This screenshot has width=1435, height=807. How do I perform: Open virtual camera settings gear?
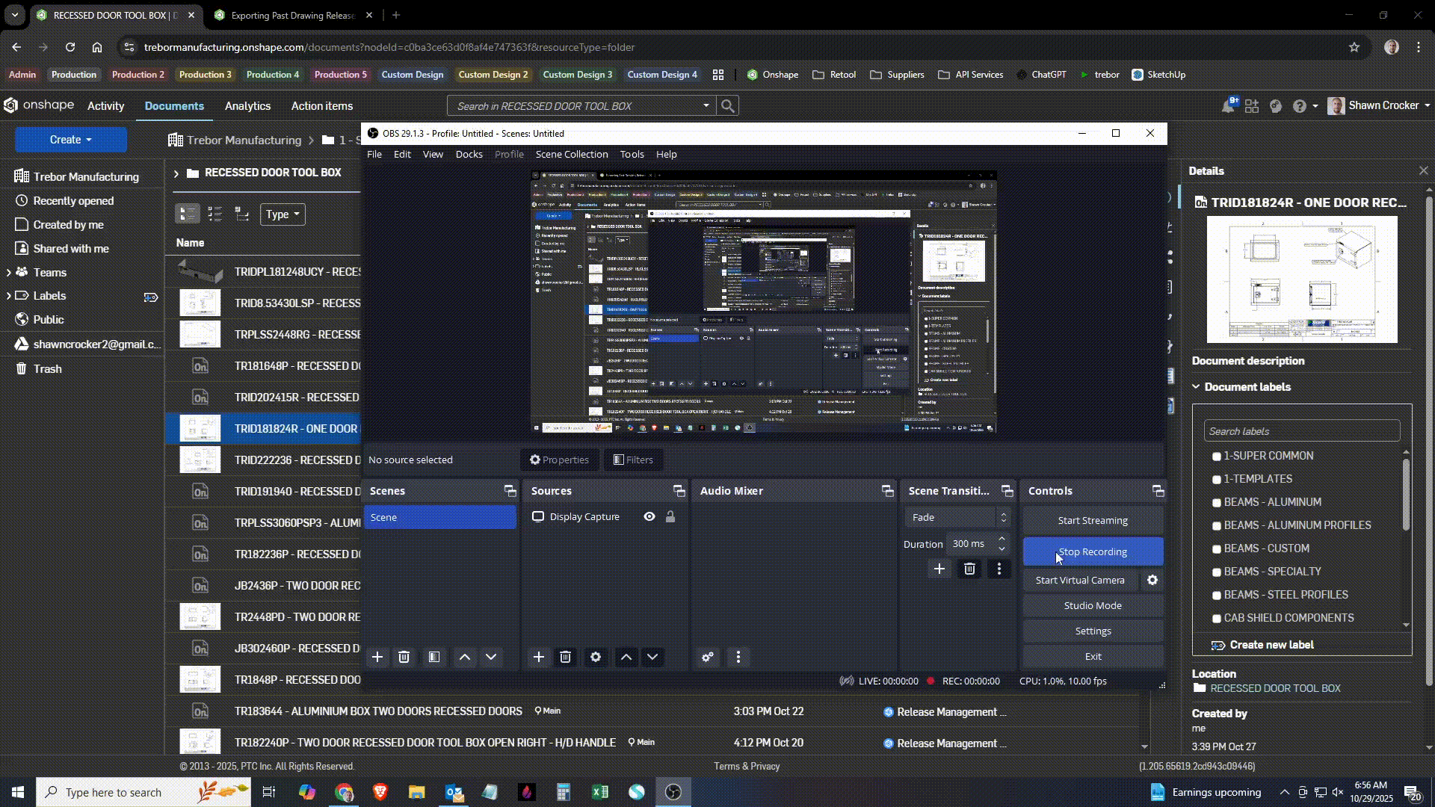point(1152,580)
